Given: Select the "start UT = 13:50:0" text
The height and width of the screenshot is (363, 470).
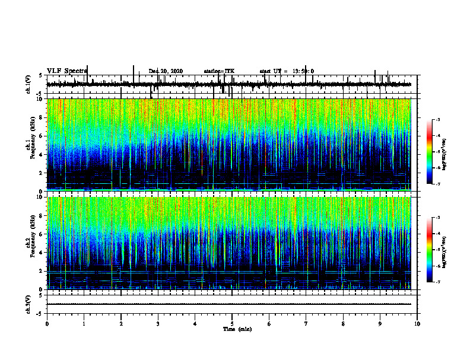Looking at the screenshot, I should click(287, 71).
